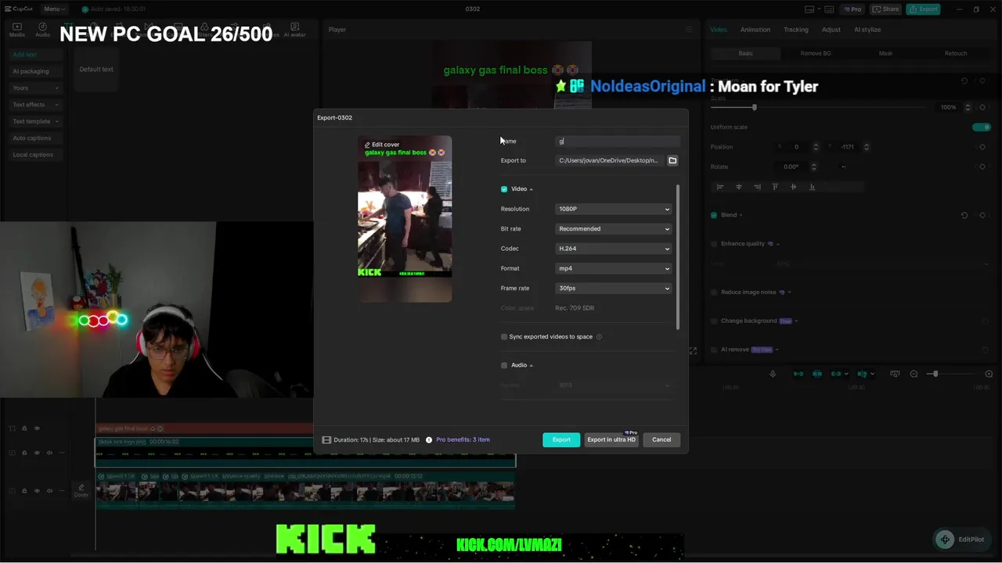Click player fullscreen expand icon
The image size is (1002, 563).
tap(693, 351)
